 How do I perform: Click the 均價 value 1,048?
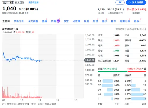click(x=116, y=55)
